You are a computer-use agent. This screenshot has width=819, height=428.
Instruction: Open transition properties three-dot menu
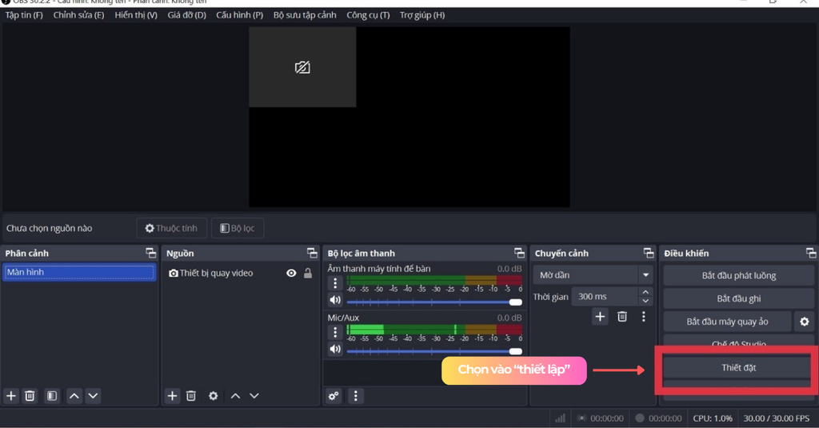[644, 316]
